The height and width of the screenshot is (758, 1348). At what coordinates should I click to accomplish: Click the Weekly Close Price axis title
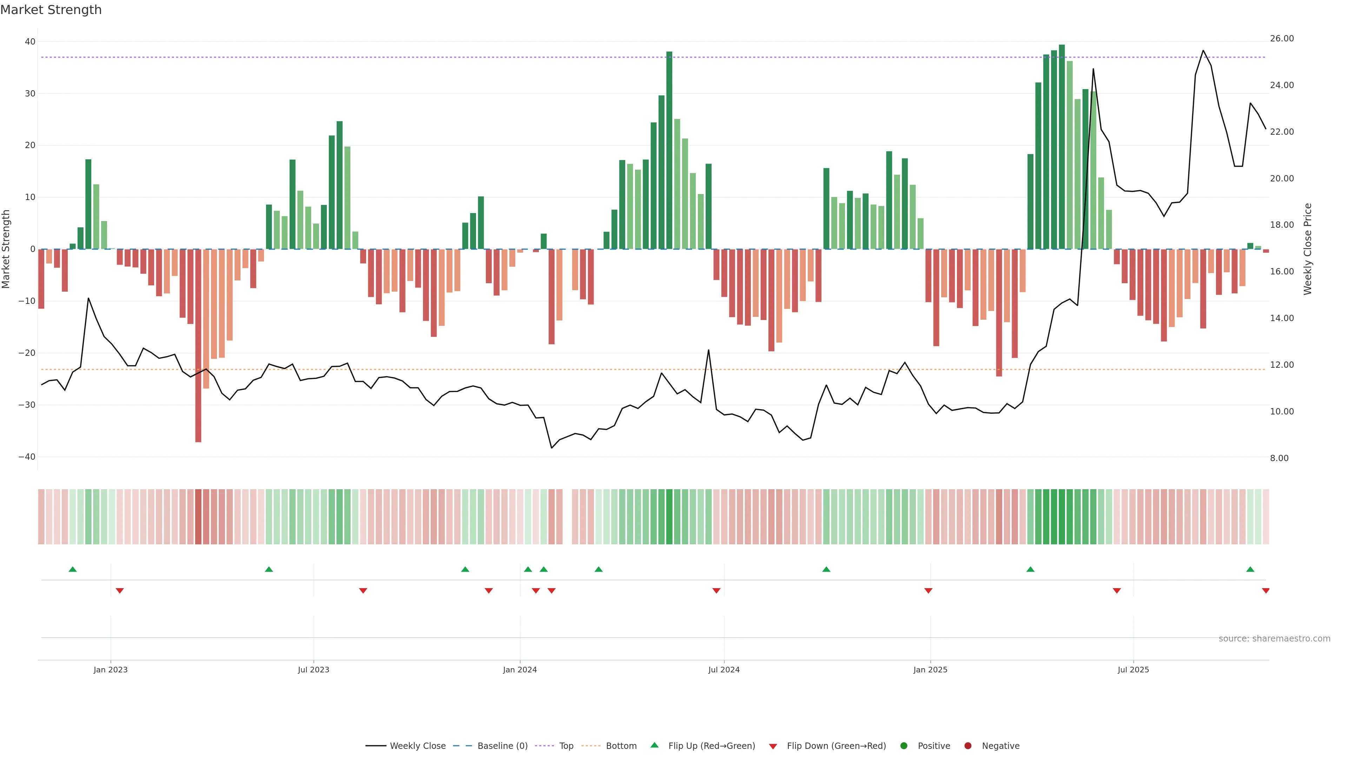pos(1308,249)
